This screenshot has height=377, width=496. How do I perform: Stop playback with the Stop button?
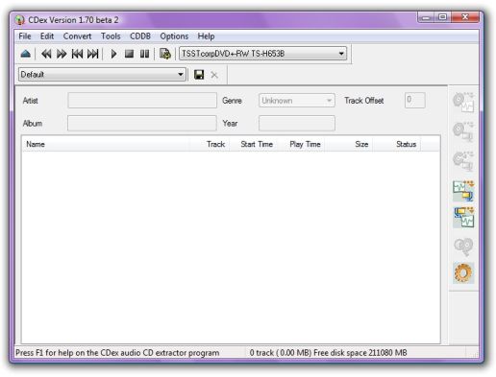(129, 54)
